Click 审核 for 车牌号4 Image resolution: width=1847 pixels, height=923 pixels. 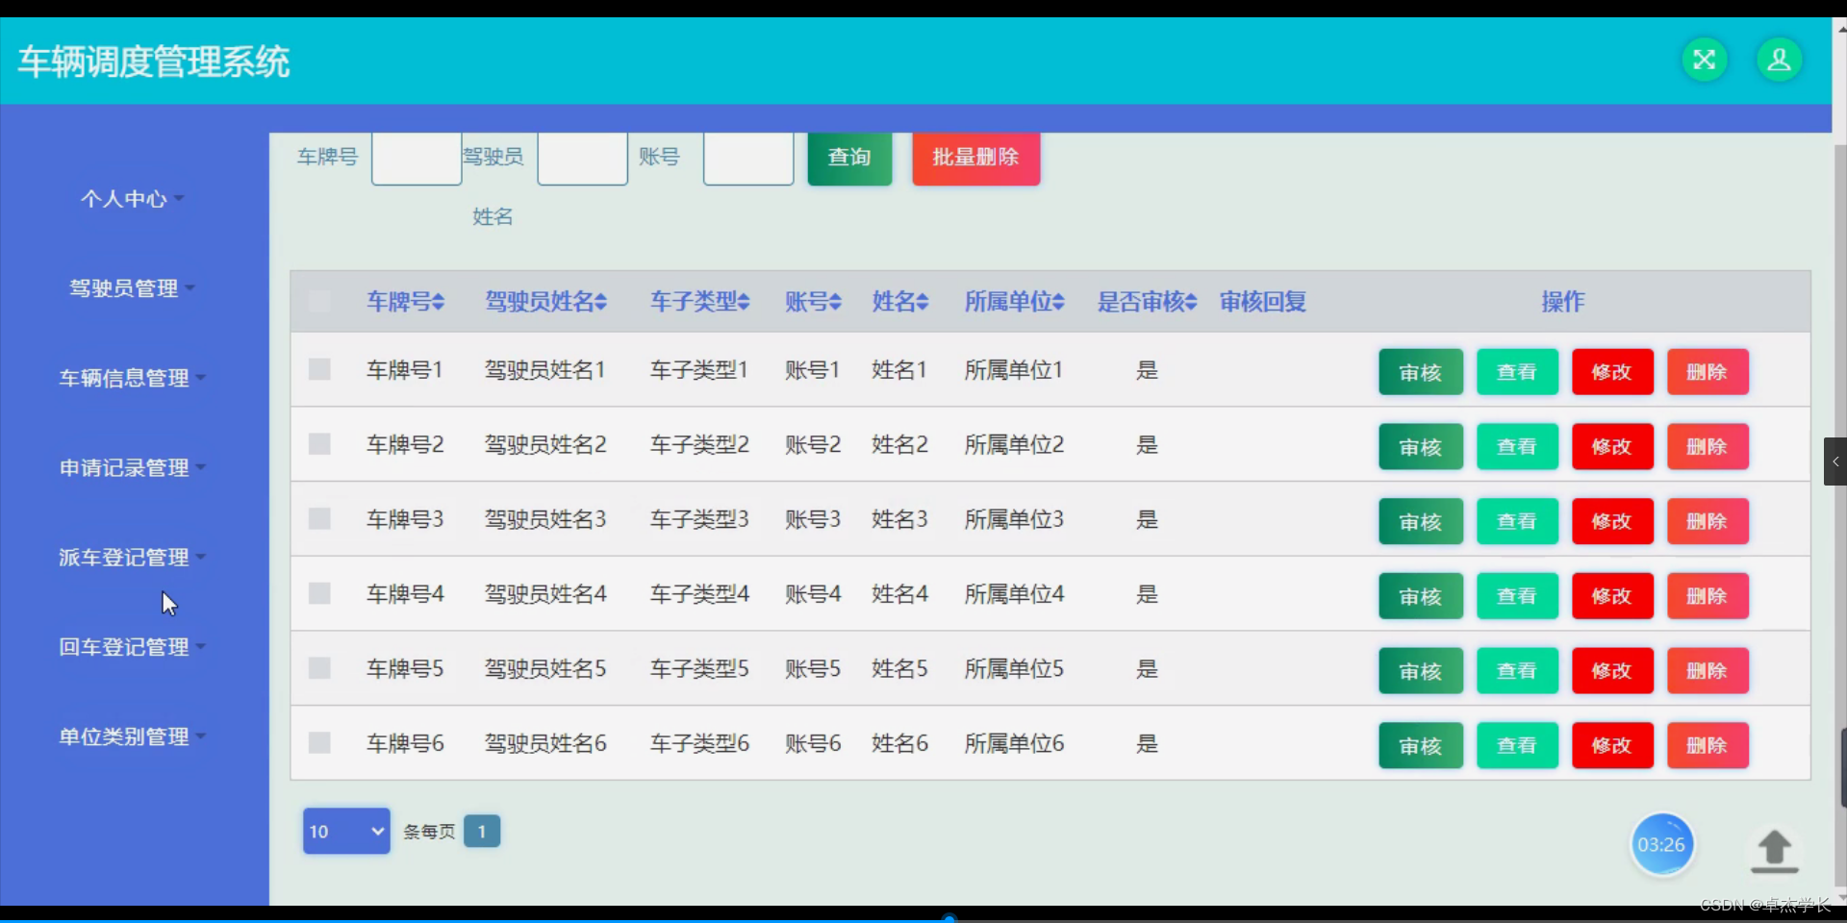coord(1421,596)
